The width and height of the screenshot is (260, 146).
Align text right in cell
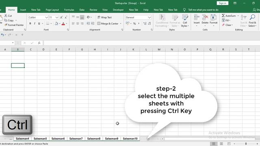tap(82, 24)
